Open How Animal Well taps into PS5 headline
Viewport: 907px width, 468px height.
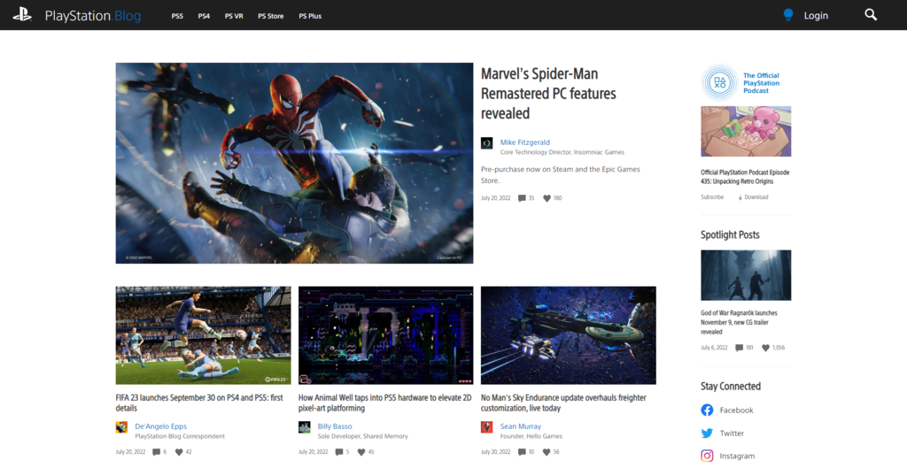[x=384, y=403]
